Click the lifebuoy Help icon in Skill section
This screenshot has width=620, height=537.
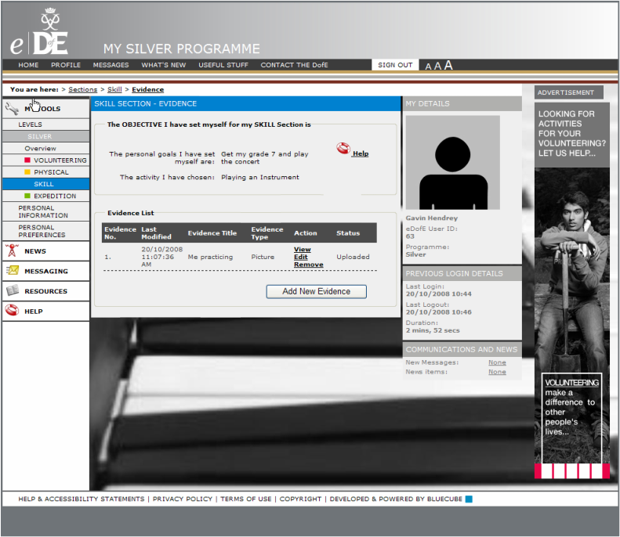click(x=343, y=148)
